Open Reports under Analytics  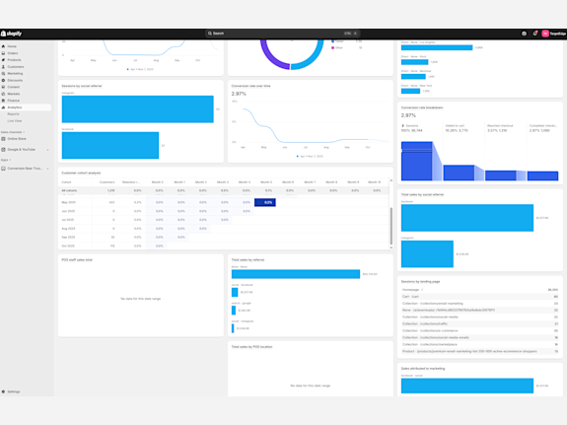click(14, 114)
